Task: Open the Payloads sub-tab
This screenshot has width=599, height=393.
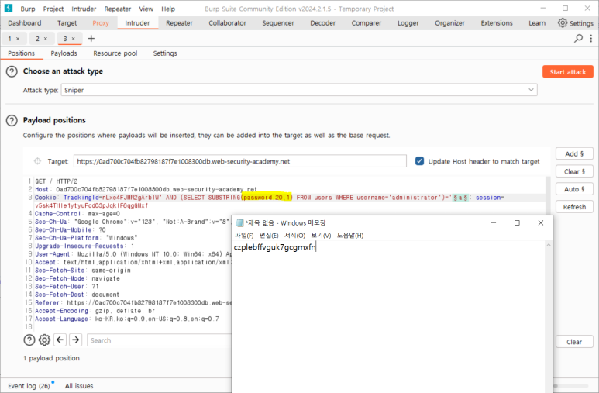Action: [64, 53]
